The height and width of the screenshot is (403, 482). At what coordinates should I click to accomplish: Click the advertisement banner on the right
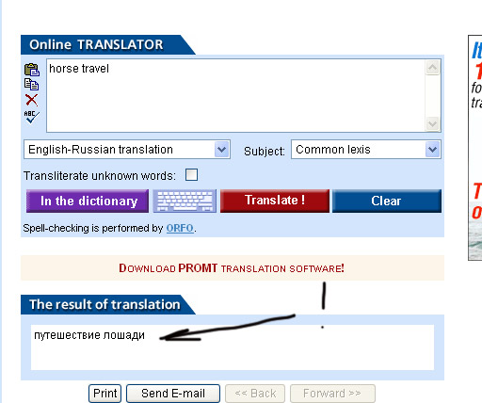coord(475,148)
